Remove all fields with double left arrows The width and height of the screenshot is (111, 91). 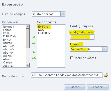point(34,58)
